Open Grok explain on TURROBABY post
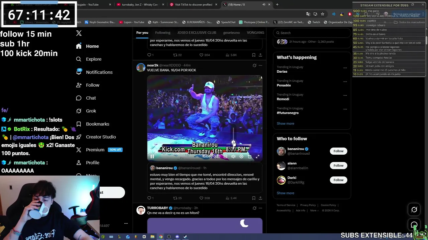Image resolution: width=428 pixels, height=240 pixels. [254, 208]
